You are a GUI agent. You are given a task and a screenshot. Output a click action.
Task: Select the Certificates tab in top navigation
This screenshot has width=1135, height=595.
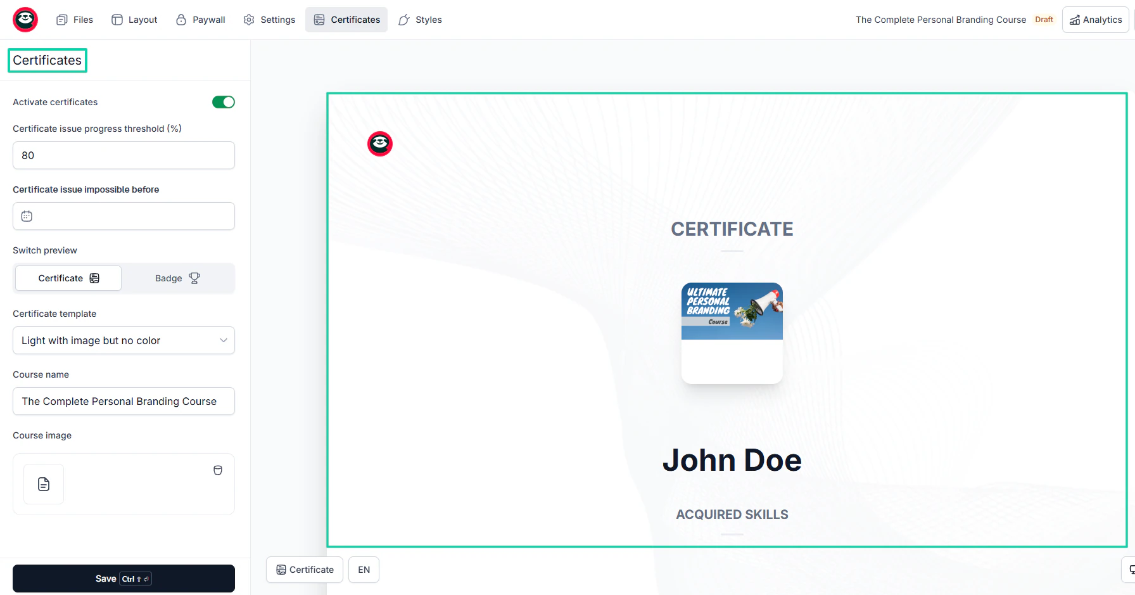tap(346, 20)
